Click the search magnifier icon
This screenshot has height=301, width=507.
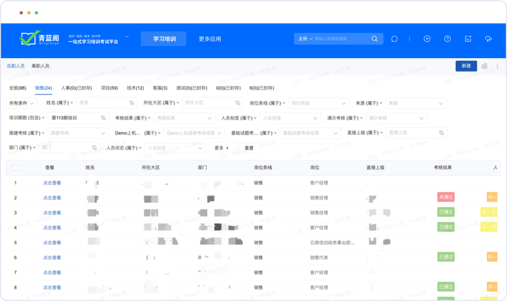[374, 39]
